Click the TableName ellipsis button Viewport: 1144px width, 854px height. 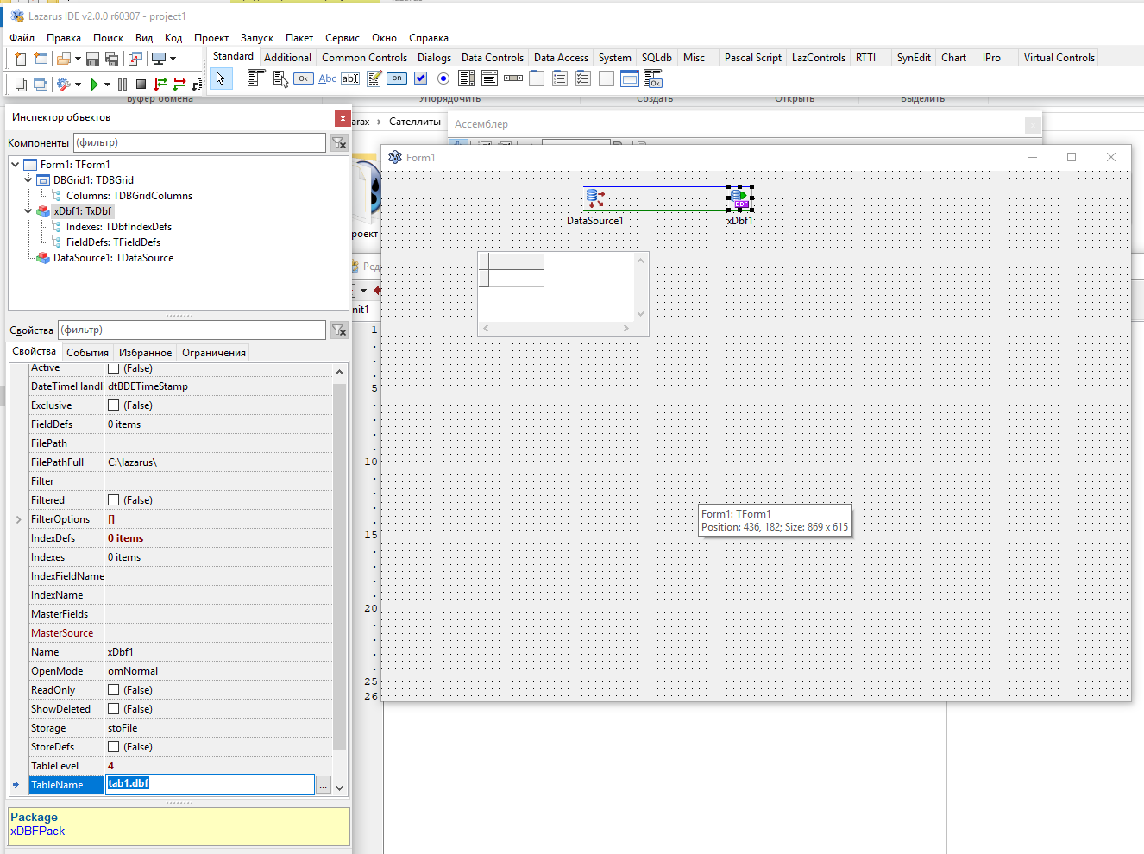coord(323,785)
